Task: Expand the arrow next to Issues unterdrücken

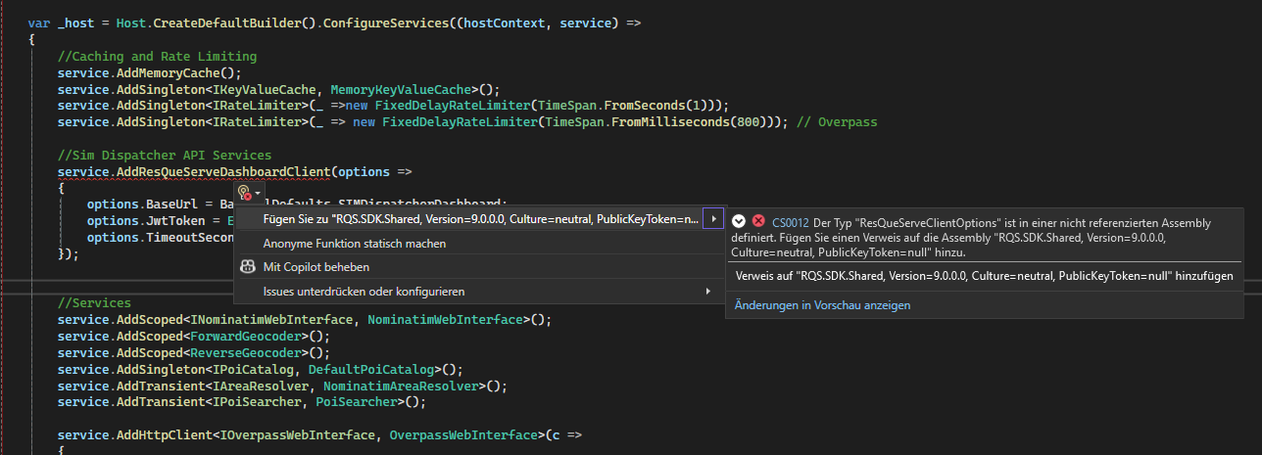Action: click(707, 292)
